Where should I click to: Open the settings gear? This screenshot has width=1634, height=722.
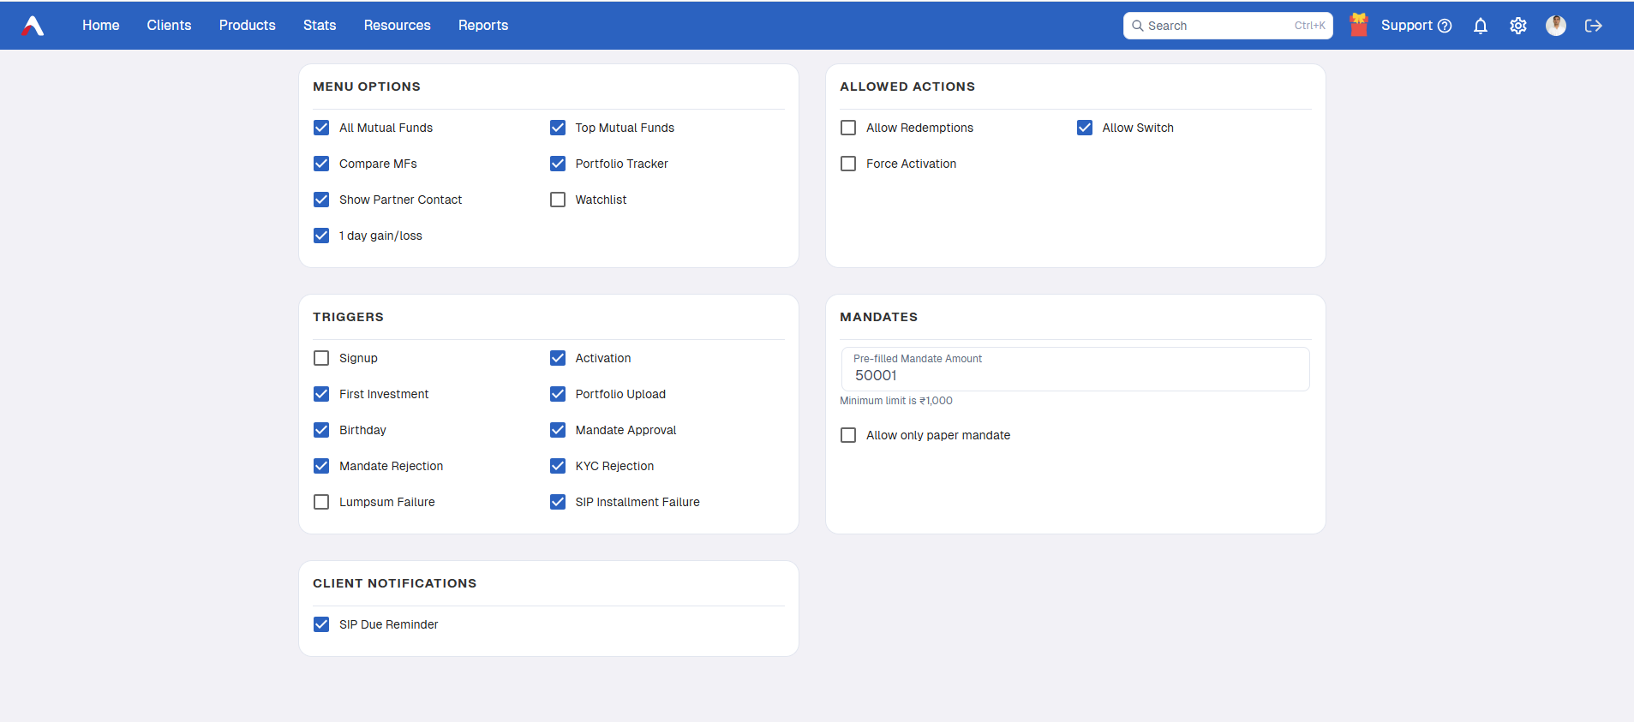pyautogui.click(x=1518, y=26)
